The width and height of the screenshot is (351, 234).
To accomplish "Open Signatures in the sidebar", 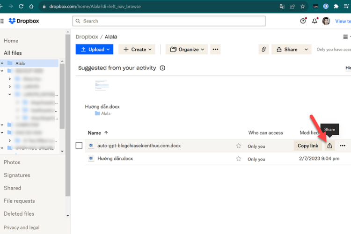I will [x=17, y=175].
